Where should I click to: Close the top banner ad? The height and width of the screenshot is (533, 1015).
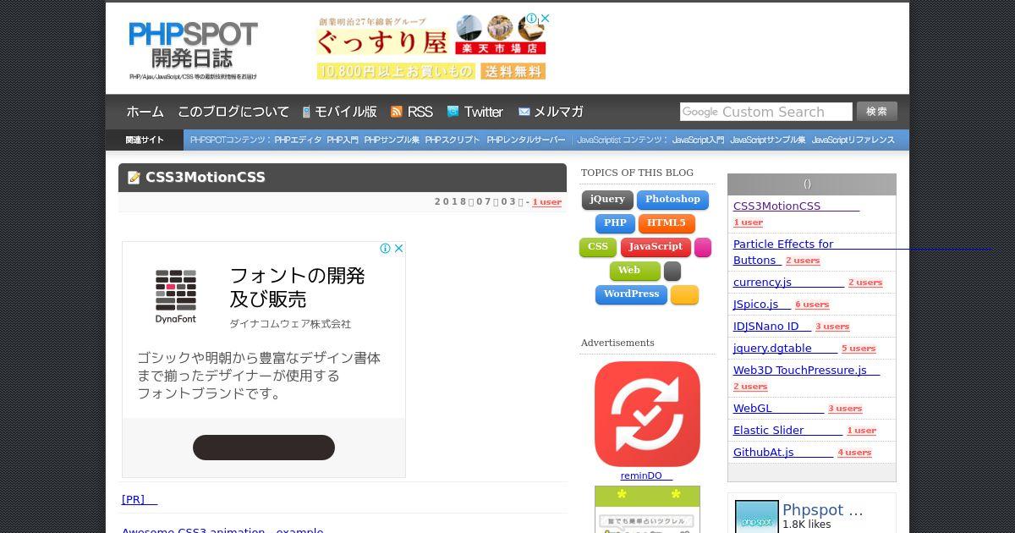coord(546,18)
